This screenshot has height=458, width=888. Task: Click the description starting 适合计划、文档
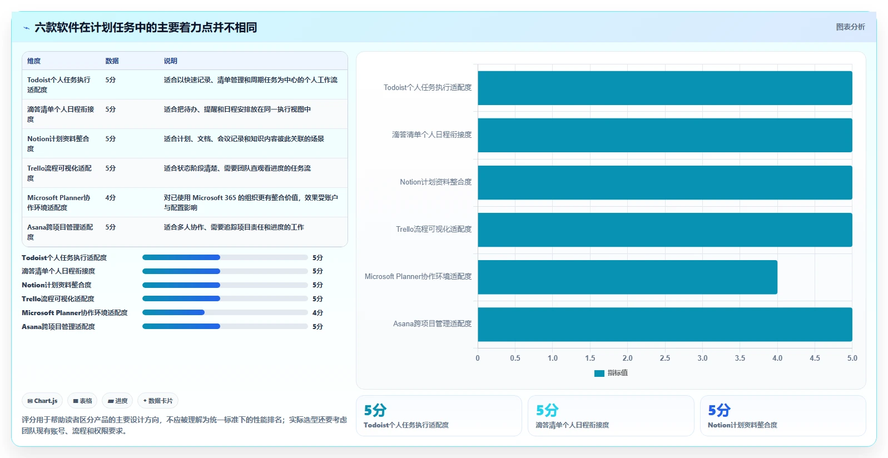(x=244, y=139)
